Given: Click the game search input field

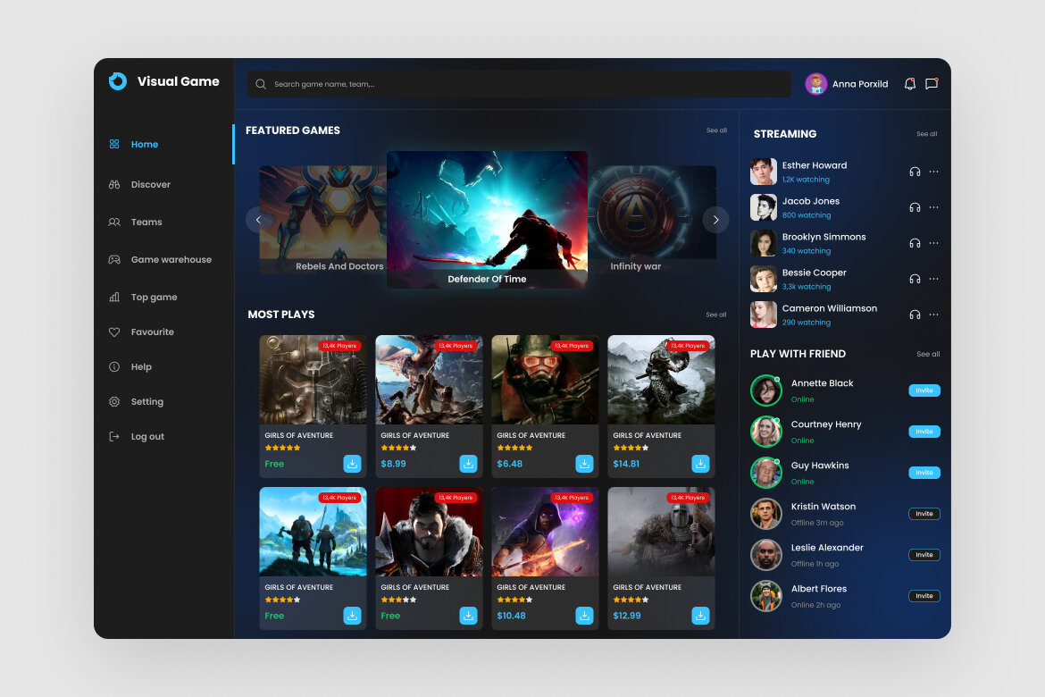Looking at the screenshot, I should tap(518, 83).
